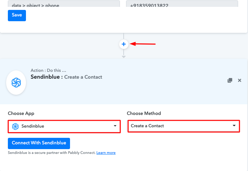Click the Choose Method label
Viewport: 248px width, 171px height.
click(x=144, y=113)
